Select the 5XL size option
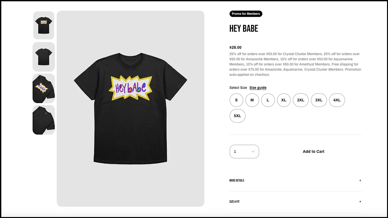The image size is (388, 218). coord(238,116)
